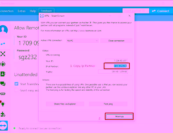
Task: Click the Insert partner ID field
Action: tap(136, 11)
